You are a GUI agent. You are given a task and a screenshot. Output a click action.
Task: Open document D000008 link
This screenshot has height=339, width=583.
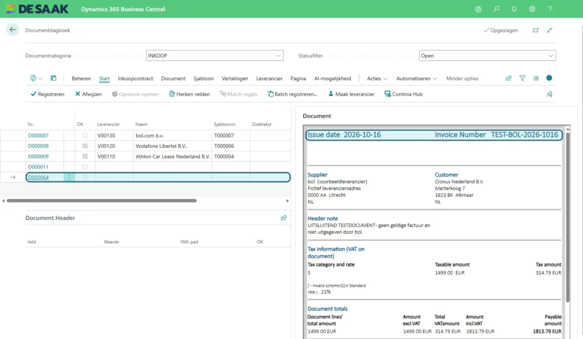point(38,146)
